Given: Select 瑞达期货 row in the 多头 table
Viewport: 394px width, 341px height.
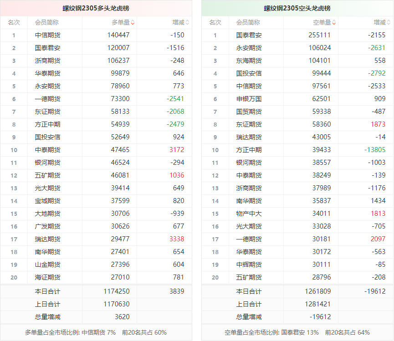Looking at the screenshot, I should 47,239.
